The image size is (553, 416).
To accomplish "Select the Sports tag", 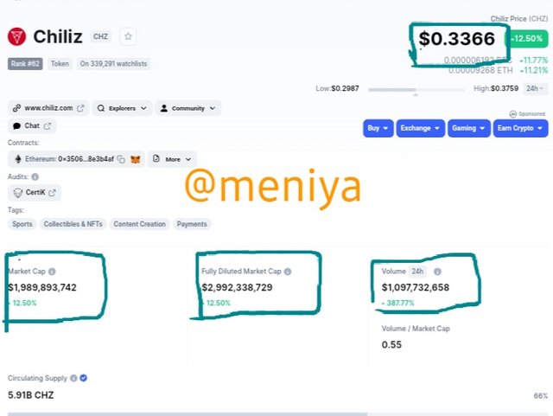I will tap(22, 224).
